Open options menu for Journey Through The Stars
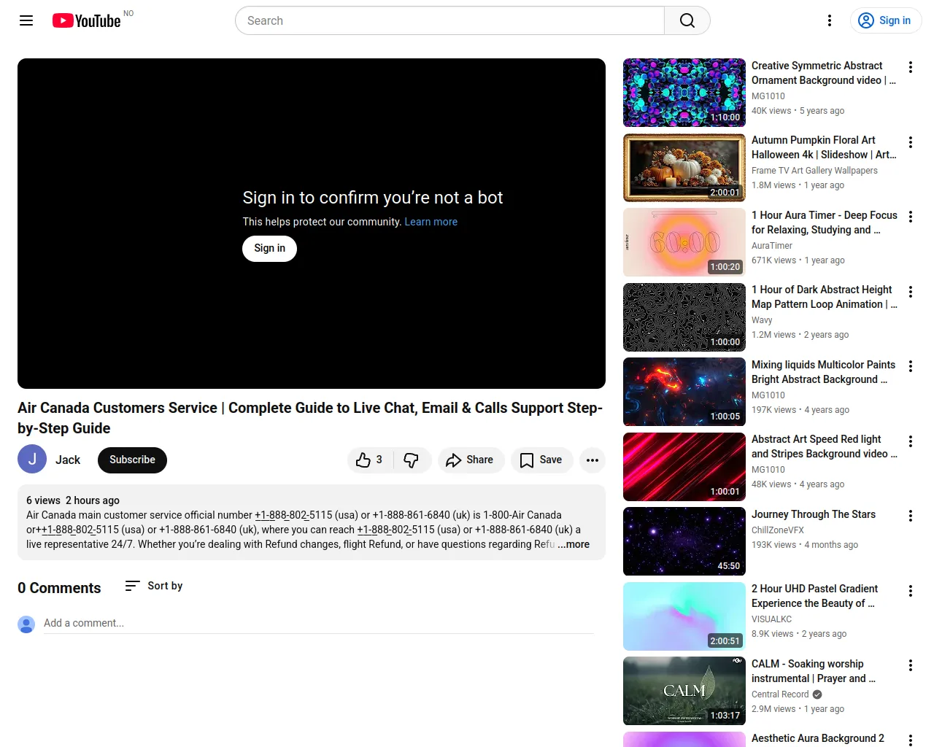Screen dimensions: 934x747 click(x=911, y=516)
